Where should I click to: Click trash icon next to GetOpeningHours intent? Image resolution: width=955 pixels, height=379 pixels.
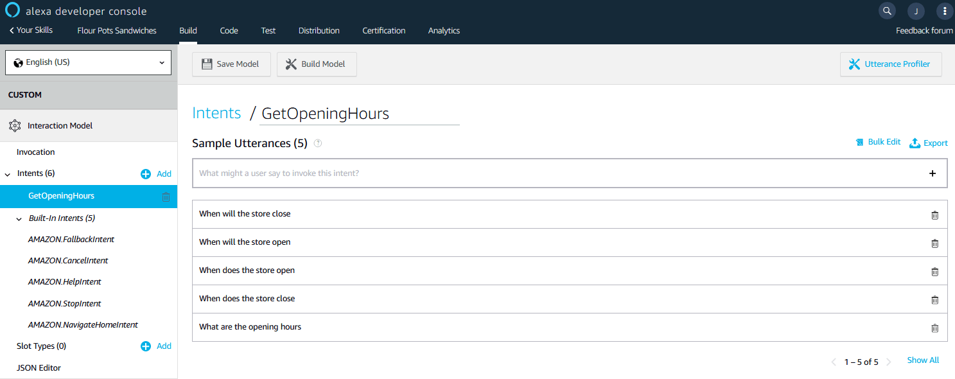click(166, 197)
